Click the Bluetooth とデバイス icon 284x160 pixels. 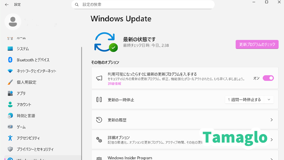(x=10, y=60)
